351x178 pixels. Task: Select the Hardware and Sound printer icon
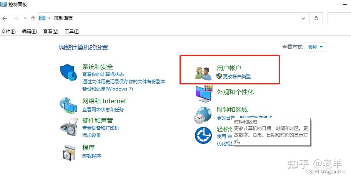[x=68, y=126]
